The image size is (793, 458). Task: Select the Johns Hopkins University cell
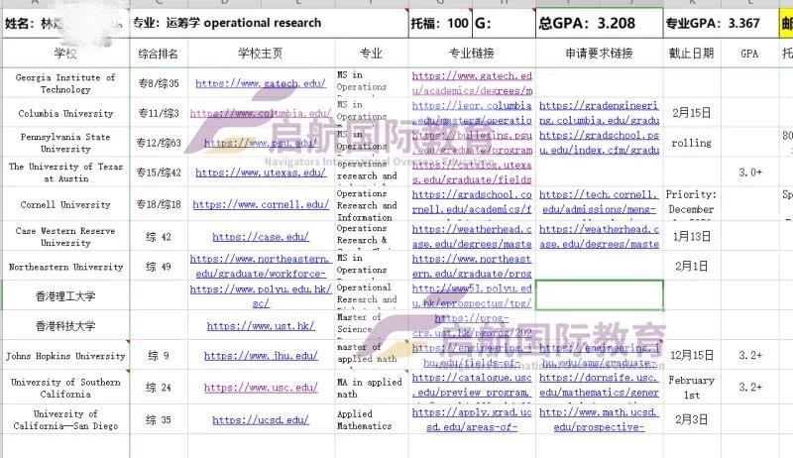pos(65,356)
